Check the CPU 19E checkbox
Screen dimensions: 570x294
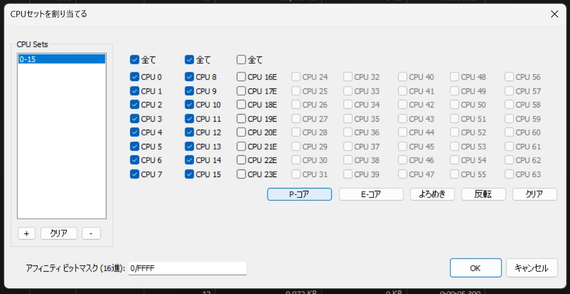pyautogui.click(x=241, y=119)
